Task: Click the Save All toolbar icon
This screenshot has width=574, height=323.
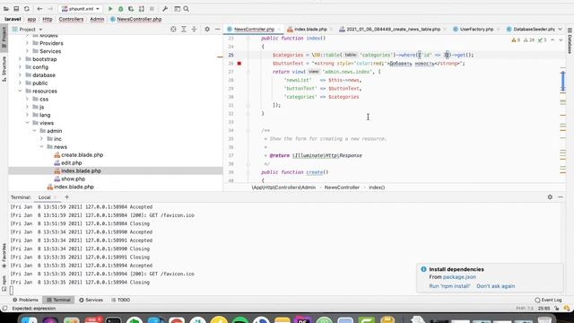Action: pos(16,9)
